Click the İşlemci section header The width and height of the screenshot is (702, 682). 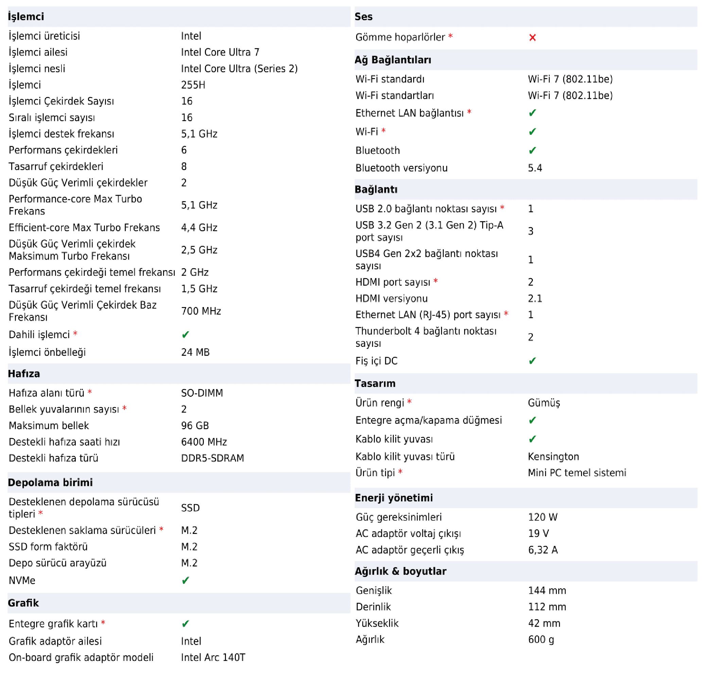pyautogui.click(x=26, y=17)
